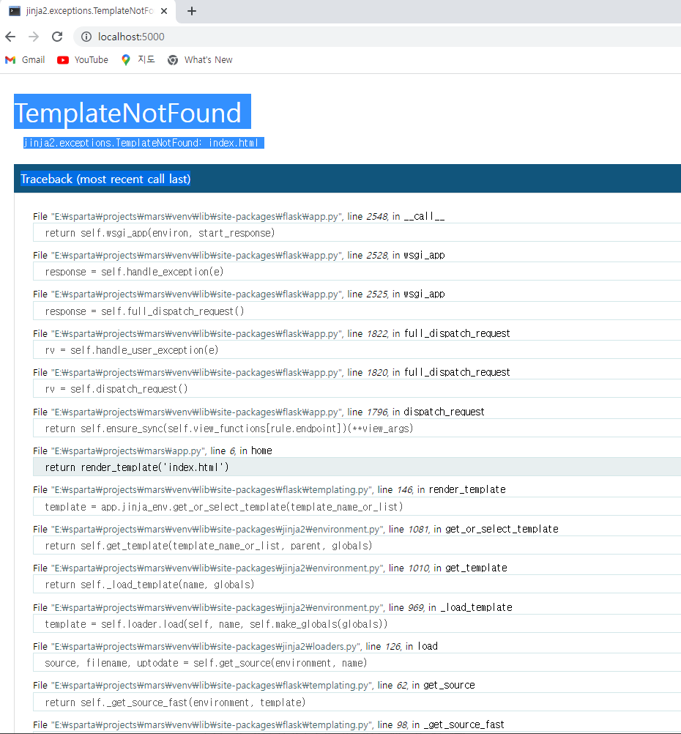Viewport: 681px width, 734px height.
Task: Click code line return self._load_template(name, globals)
Action: tap(357, 585)
